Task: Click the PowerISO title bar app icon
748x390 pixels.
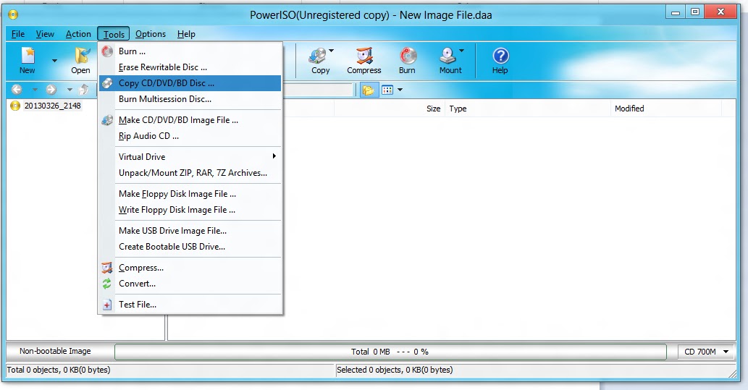Action: coord(13,14)
